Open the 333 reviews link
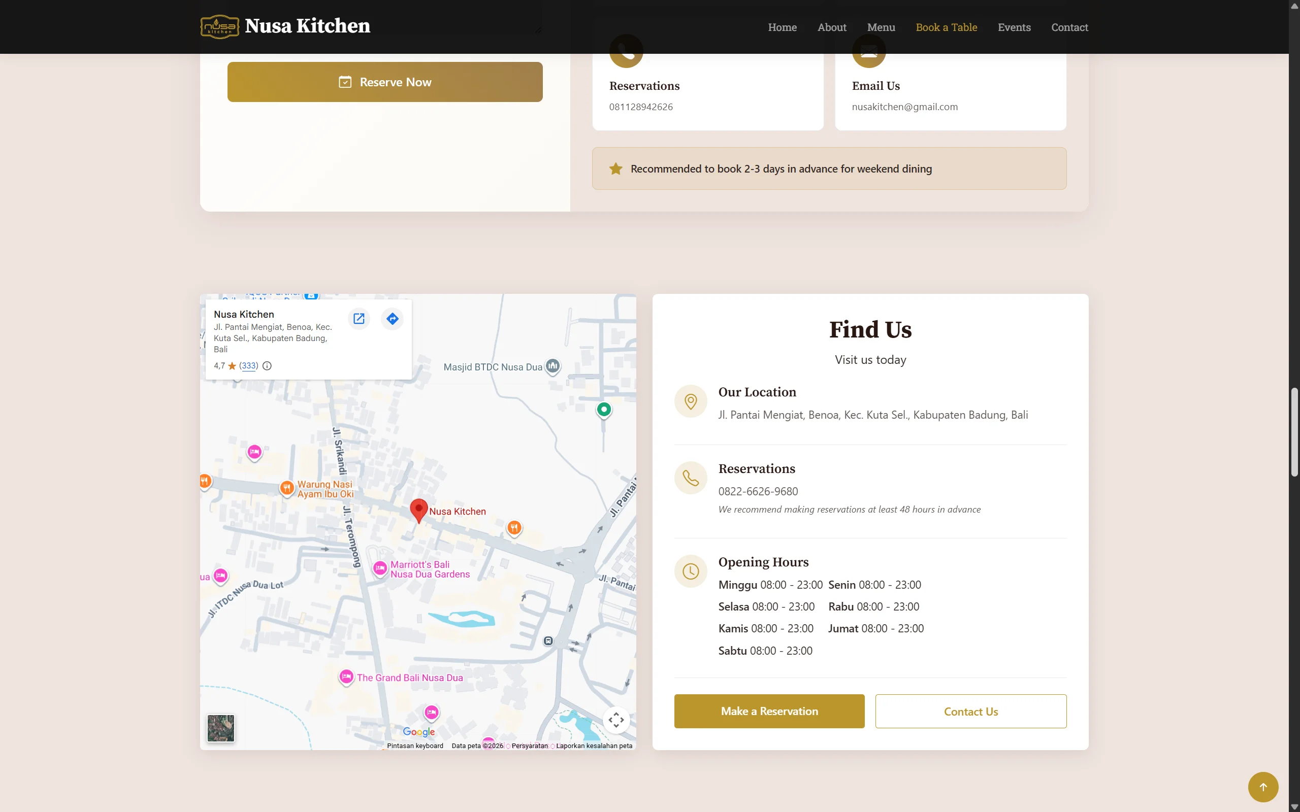 (x=249, y=366)
